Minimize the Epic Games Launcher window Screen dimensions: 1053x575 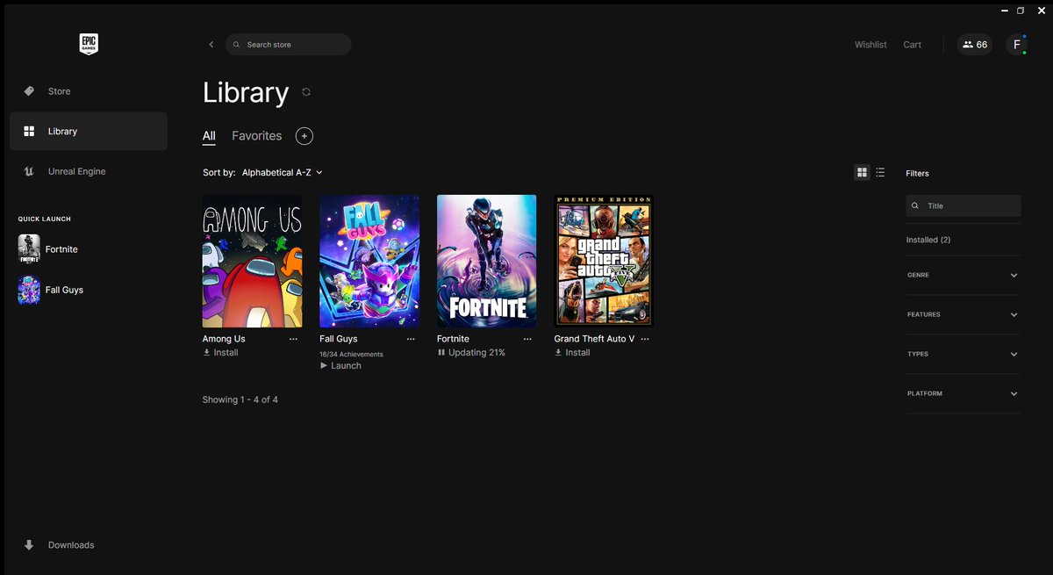coord(1004,11)
